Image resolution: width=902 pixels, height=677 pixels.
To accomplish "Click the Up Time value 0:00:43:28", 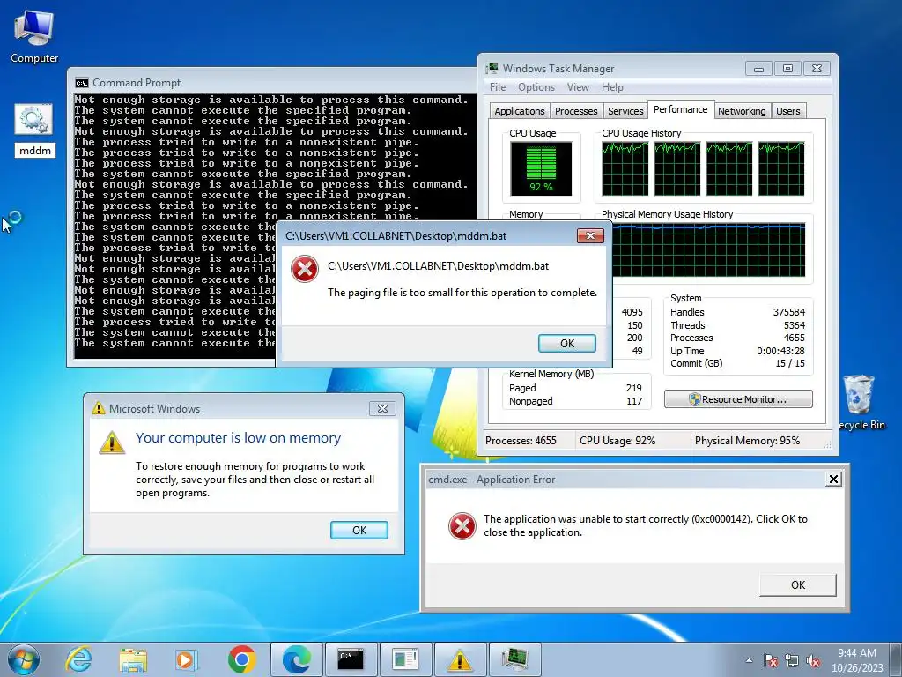I will click(780, 351).
